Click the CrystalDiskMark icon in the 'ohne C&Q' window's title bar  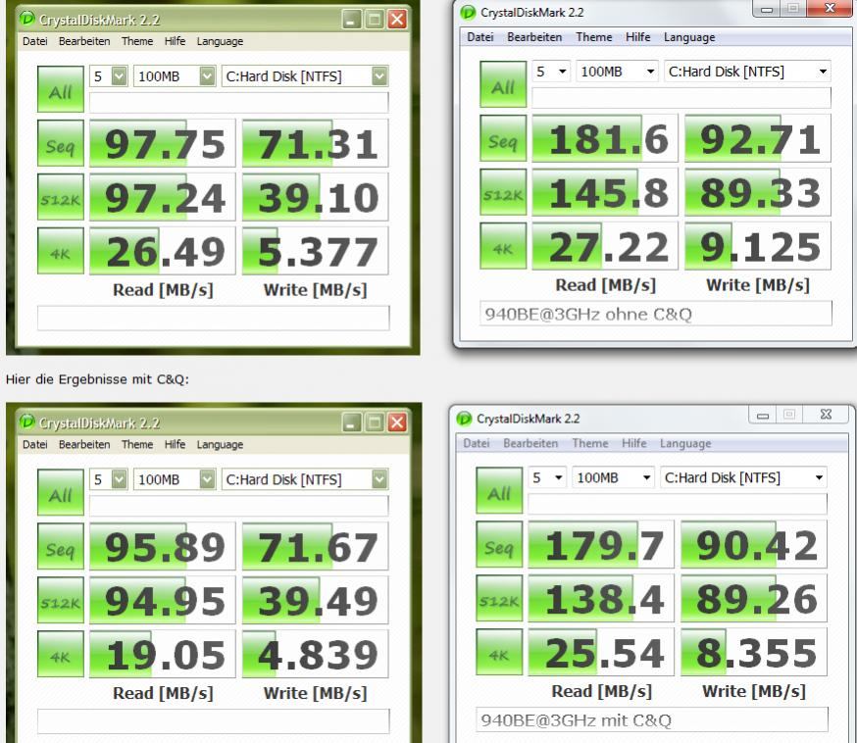pyautogui.click(x=468, y=12)
